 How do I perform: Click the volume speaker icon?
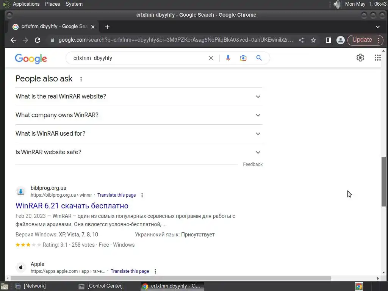[337, 4]
